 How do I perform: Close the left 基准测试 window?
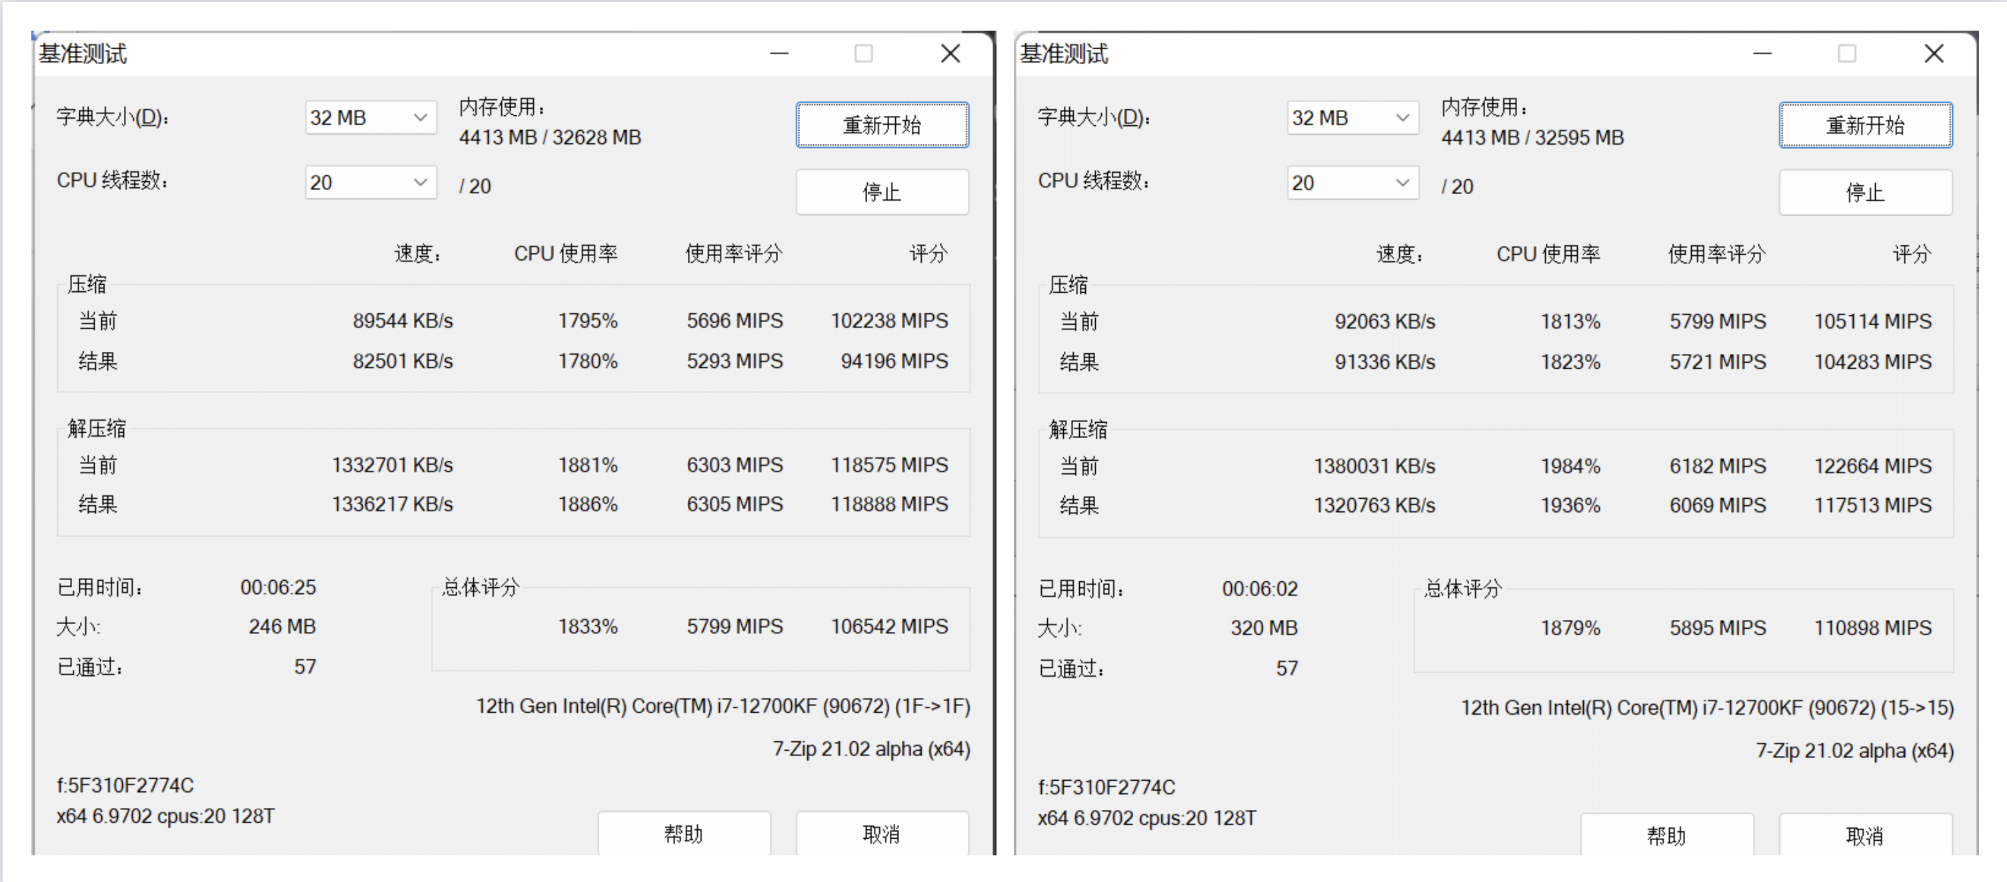pos(950,53)
